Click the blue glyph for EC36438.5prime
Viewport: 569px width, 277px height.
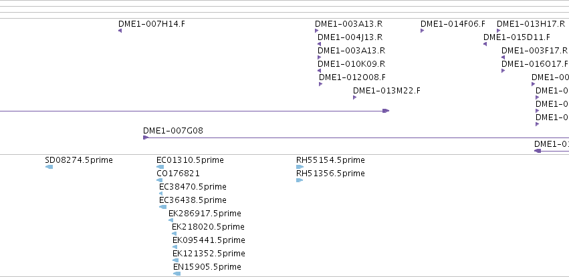[163, 207]
